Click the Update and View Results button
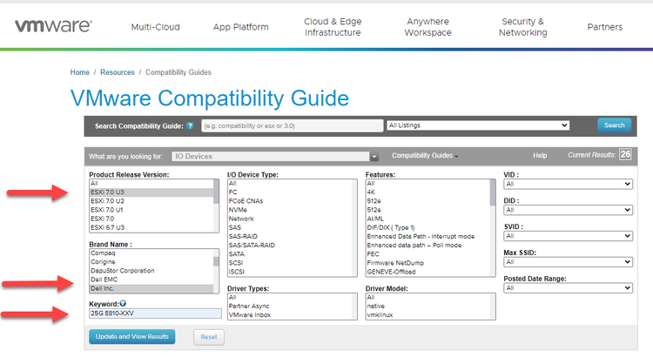The height and width of the screenshot is (357, 653). (132, 336)
